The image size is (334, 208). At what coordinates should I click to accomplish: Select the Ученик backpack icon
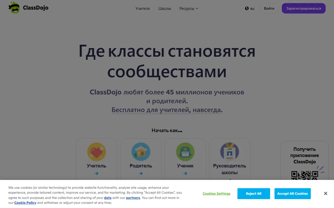coord(185,152)
